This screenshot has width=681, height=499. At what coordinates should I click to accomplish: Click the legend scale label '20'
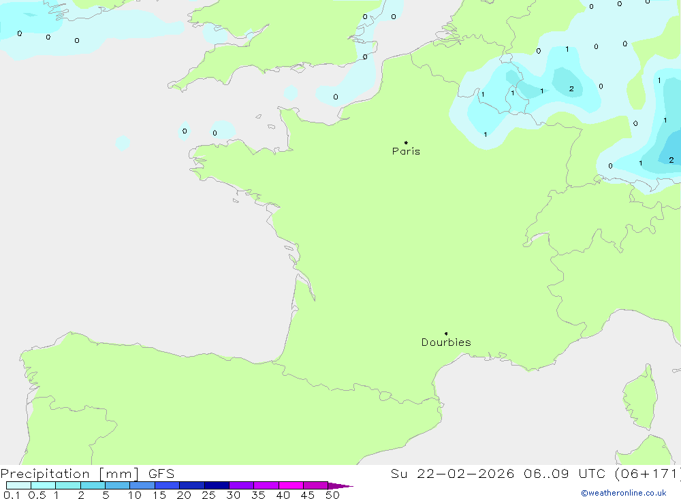pos(184,495)
